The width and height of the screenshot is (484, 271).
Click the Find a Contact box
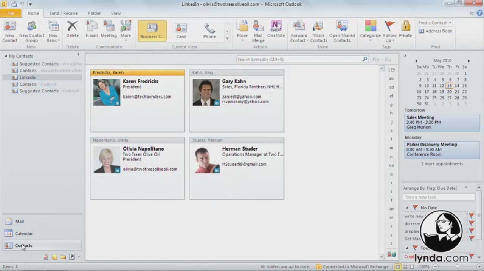pos(434,23)
